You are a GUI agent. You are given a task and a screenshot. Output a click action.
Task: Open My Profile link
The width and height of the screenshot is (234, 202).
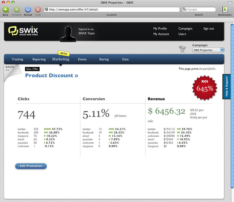coord(160,28)
